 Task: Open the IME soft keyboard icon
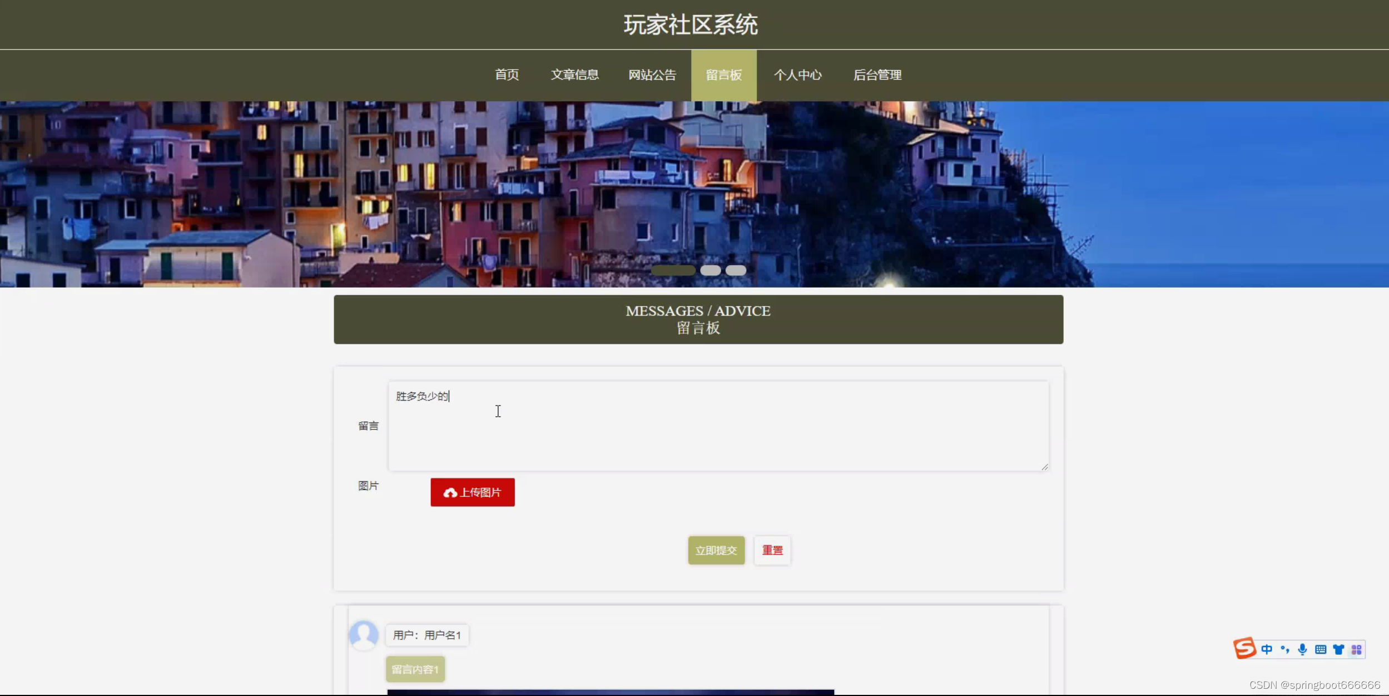click(1321, 649)
